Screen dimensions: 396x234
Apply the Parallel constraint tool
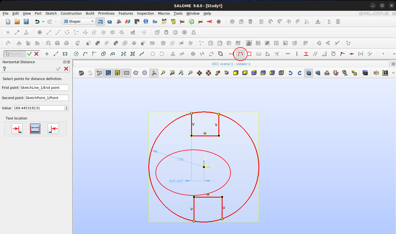pos(315,54)
